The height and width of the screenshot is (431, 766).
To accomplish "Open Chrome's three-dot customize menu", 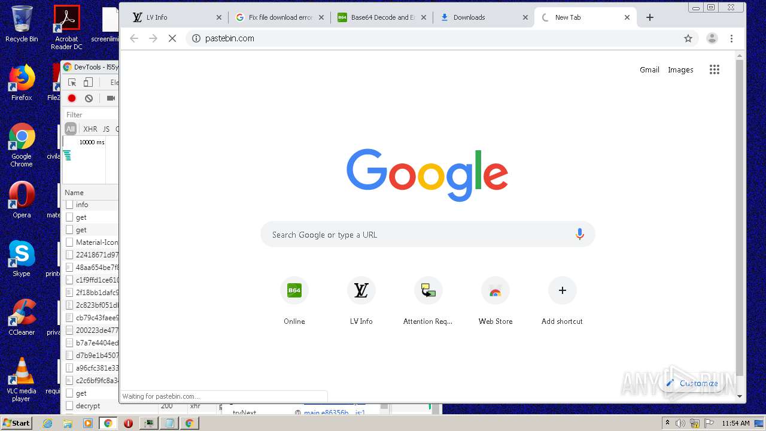I will [x=731, y=38].
